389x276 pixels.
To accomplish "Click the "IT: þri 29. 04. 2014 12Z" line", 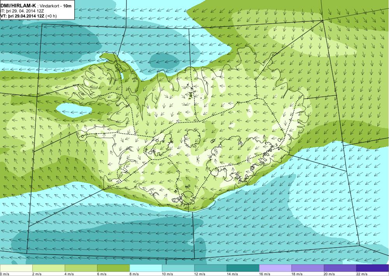I will point(22,11).
